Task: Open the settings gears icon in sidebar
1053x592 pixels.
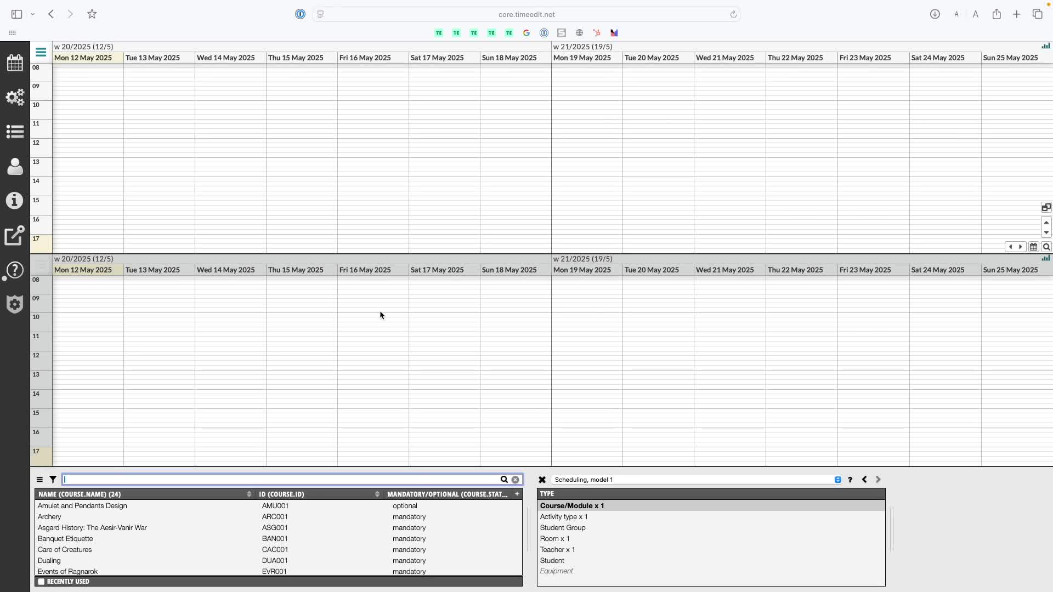Action: point(15,98)
